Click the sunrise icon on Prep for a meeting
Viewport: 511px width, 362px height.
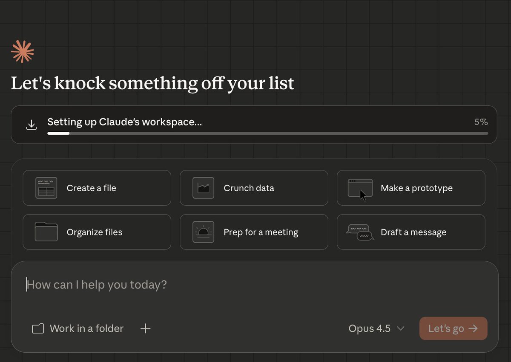click(203, 232)
